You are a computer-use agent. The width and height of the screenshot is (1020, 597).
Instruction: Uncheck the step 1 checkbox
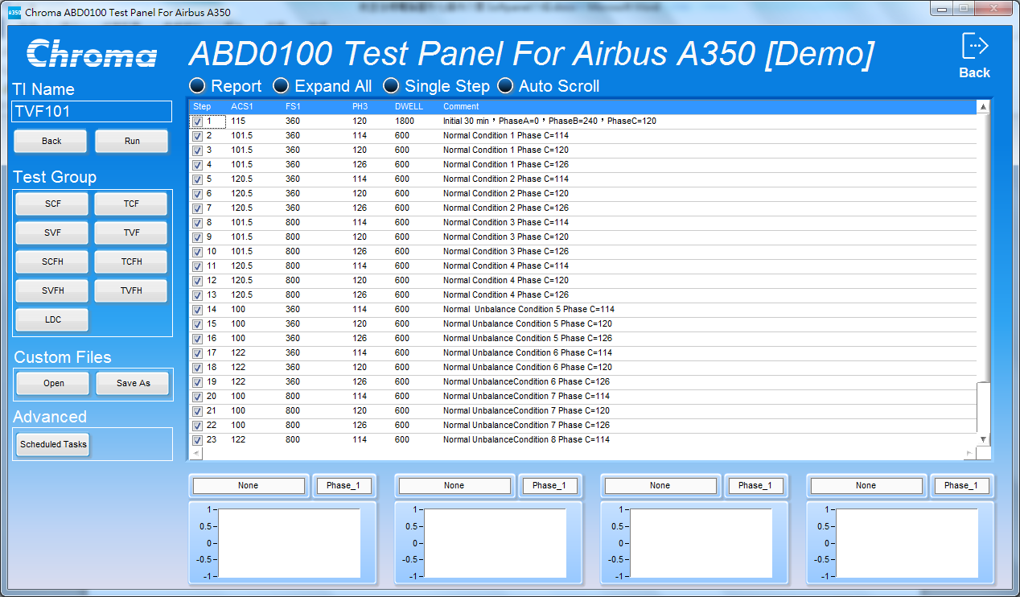[197, 121]
